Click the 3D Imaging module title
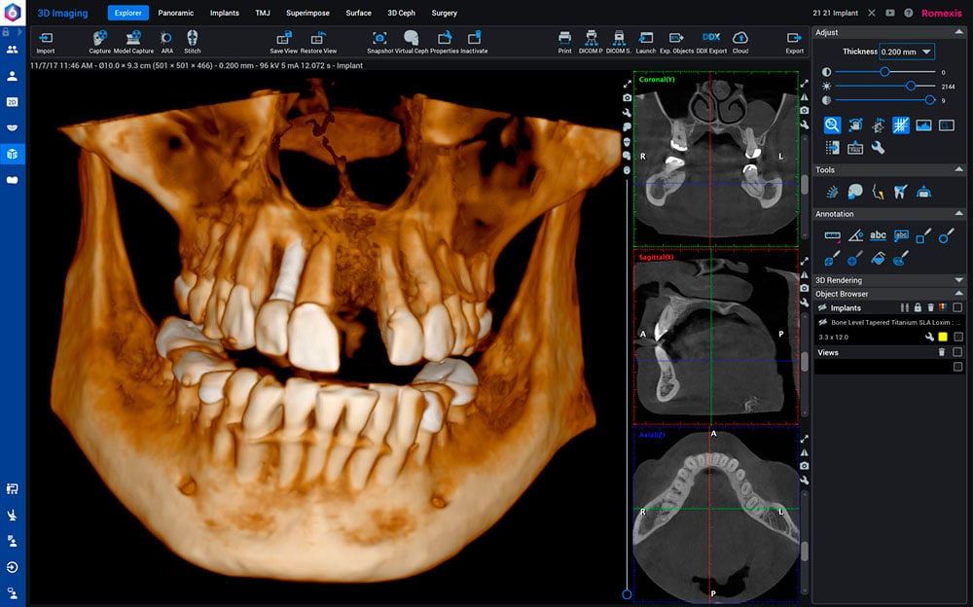973x607 pixels. (62, 13)
